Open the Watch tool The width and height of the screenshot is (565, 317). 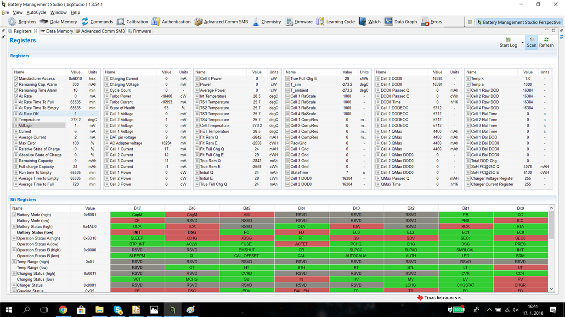tap(369, 22)
